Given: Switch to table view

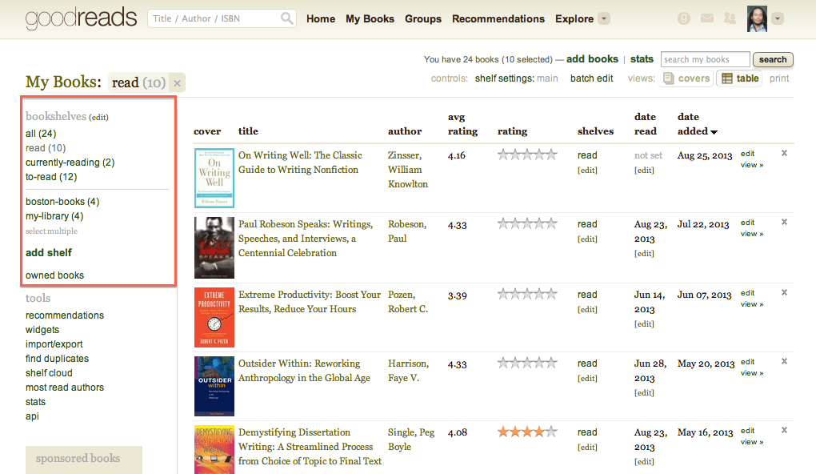Looking at the screenshot, I should [x=741, y=78].
